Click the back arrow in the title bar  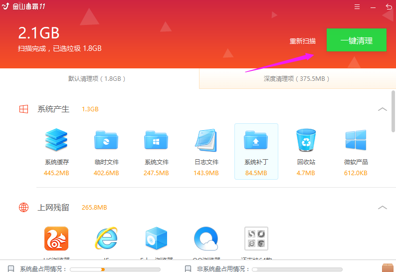pos(389,7)
